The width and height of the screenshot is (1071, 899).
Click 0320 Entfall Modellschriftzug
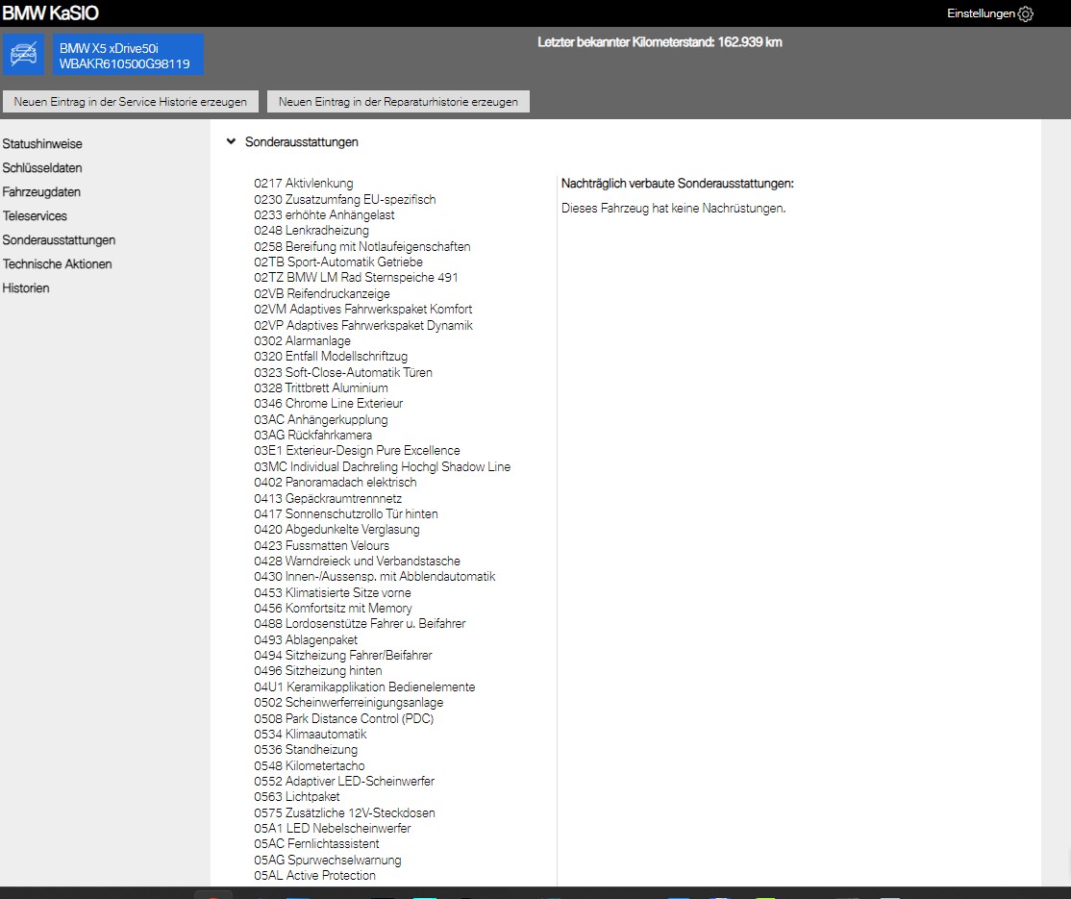tap(331, 356)
